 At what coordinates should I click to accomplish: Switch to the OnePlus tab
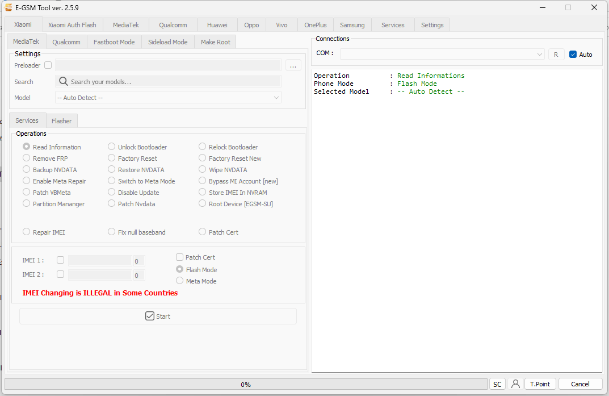(316, 25)
